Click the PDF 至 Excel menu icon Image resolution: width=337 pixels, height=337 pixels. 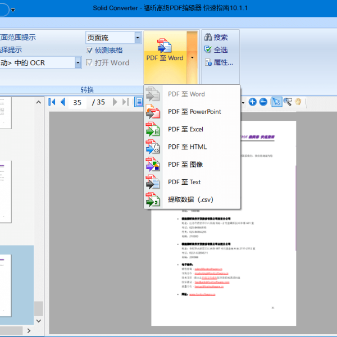[x=153, y=129]
